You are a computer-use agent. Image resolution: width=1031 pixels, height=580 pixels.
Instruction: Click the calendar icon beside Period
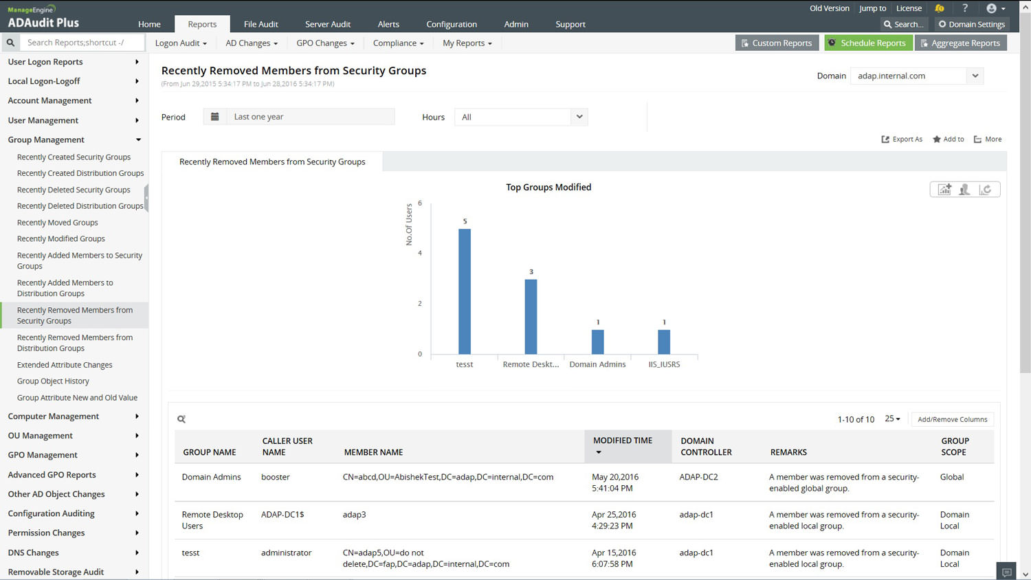point(215,117)
